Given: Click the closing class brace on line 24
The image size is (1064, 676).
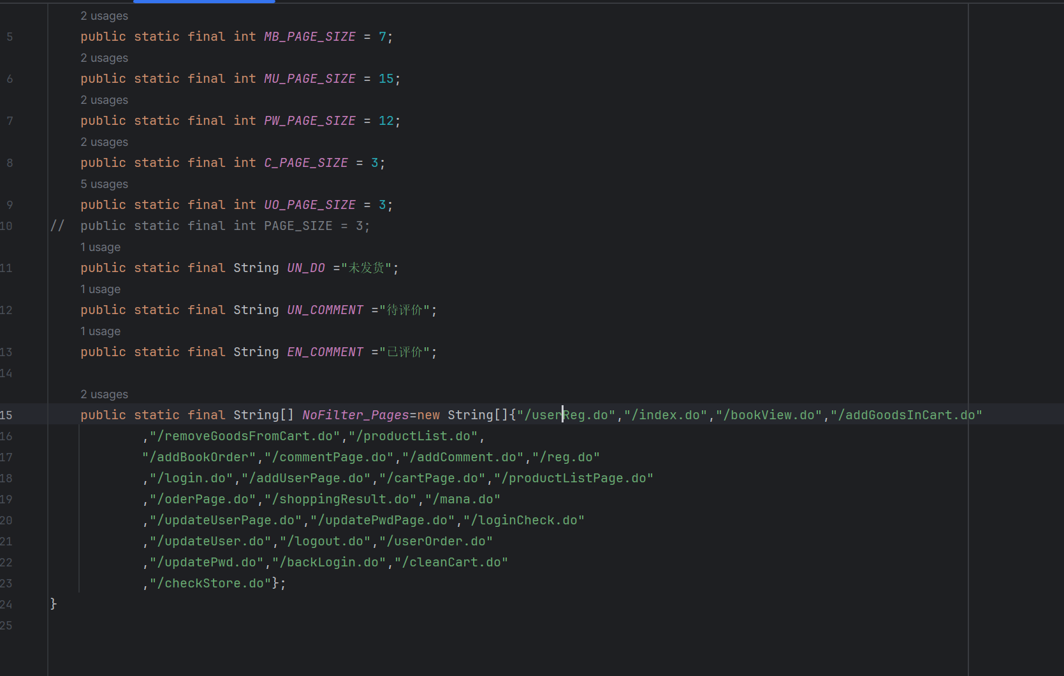Looking at the screenshot, I should 54,604.
